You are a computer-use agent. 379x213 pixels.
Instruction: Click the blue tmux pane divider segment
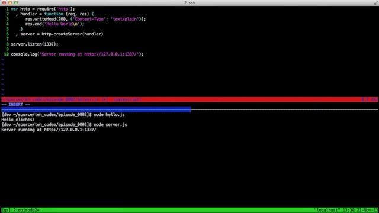(96, 109)
